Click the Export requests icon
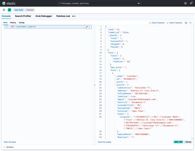195x151 pixels. pyautogui.click(x=150, y=23)
